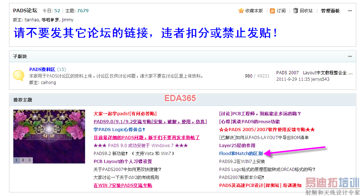The height and width of the screenshot is (196, 361).
Task: Open PADS Logic格式转成ORCAD格式 thread
Action: [267, 170]
